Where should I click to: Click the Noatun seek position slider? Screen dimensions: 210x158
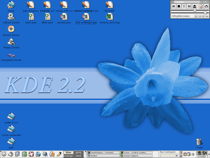190,10
